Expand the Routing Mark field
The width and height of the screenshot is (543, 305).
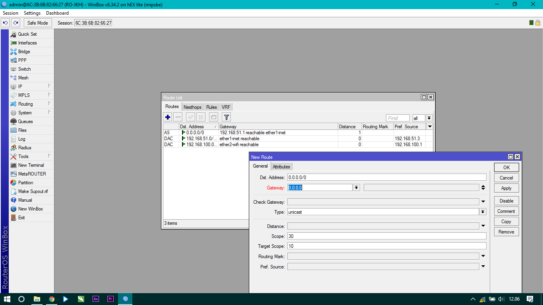[x=483, y=257]
